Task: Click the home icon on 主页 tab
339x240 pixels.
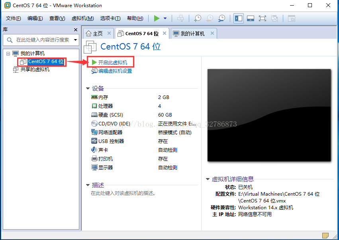Action: tap(89, 34)
